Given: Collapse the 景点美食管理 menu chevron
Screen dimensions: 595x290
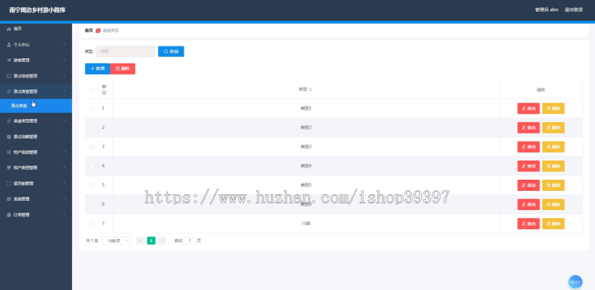Looking at the screenshot, I should pyautogui.click(x=65, y=91).
